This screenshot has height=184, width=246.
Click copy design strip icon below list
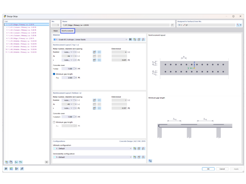click(x=11, y=162)
